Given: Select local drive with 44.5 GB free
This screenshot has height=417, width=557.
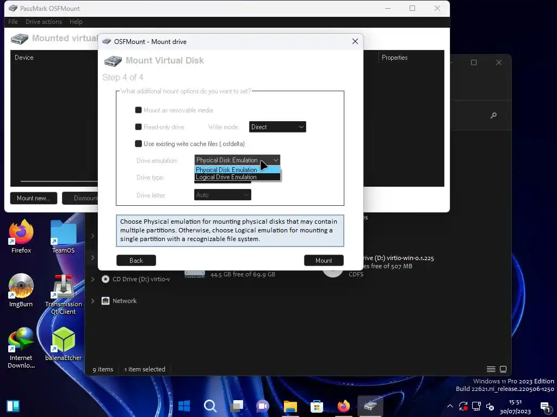Looking at the screenshot, I should (x=231, y=274).
